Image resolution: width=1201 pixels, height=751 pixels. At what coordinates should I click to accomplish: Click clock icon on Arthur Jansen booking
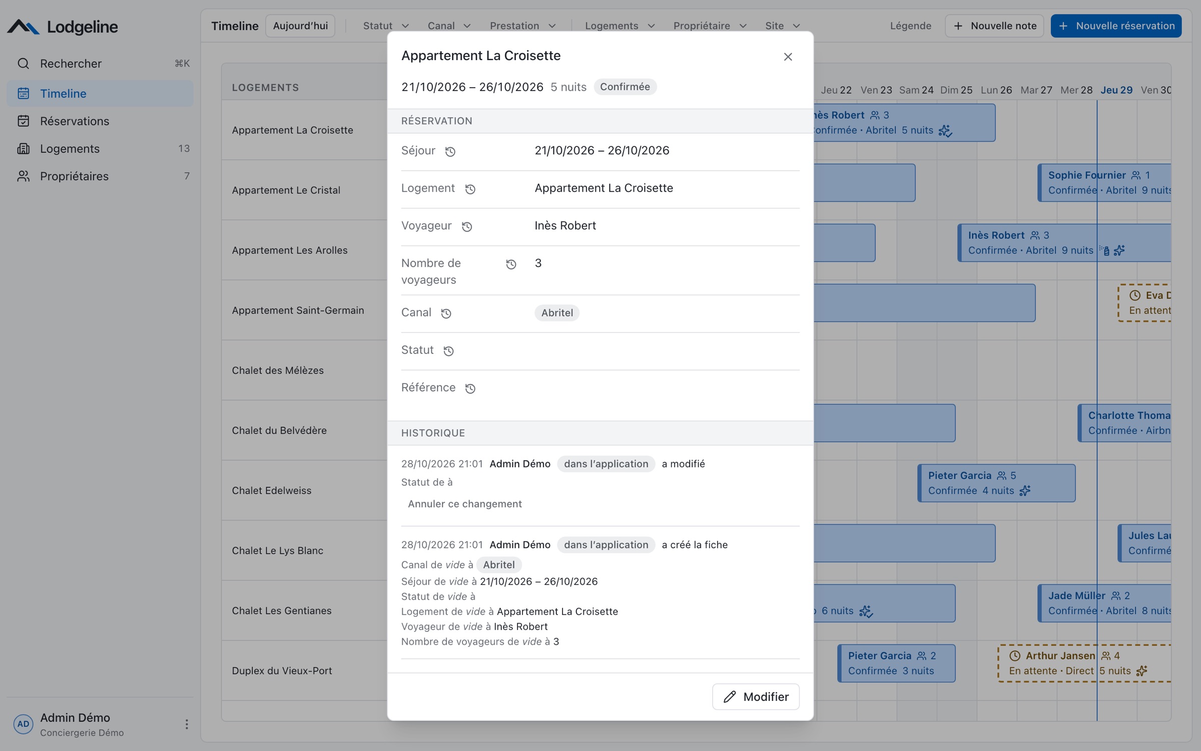pos(1014,656)
